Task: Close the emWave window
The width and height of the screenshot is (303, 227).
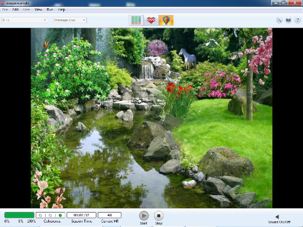Action: point(295,3)
